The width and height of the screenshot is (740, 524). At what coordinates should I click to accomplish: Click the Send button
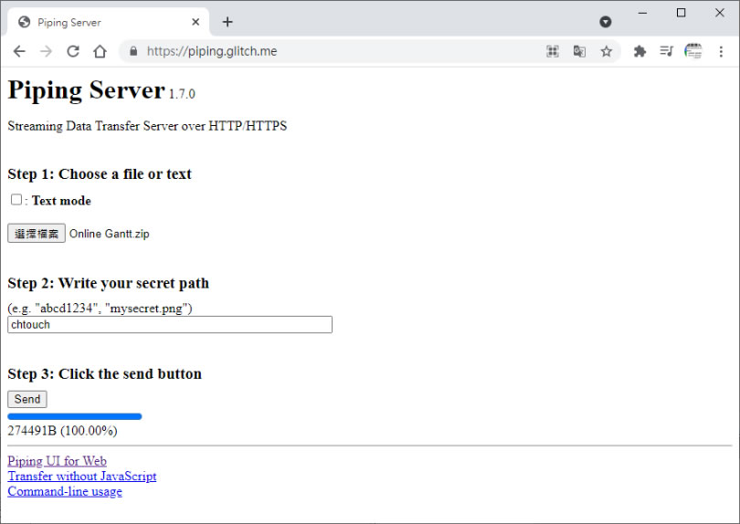coord(27,399)
